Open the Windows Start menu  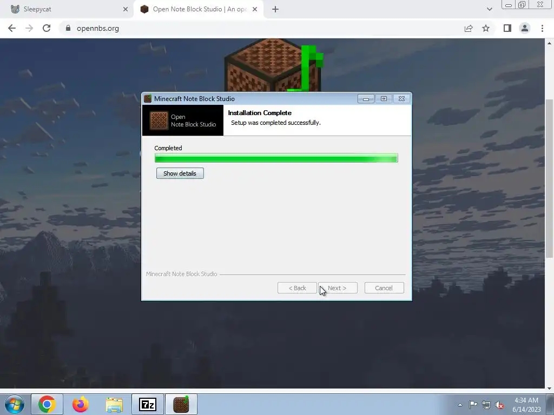(15, 404)
